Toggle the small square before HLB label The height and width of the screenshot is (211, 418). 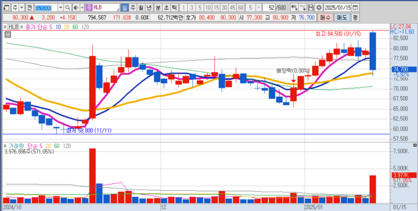click(5, 26)
